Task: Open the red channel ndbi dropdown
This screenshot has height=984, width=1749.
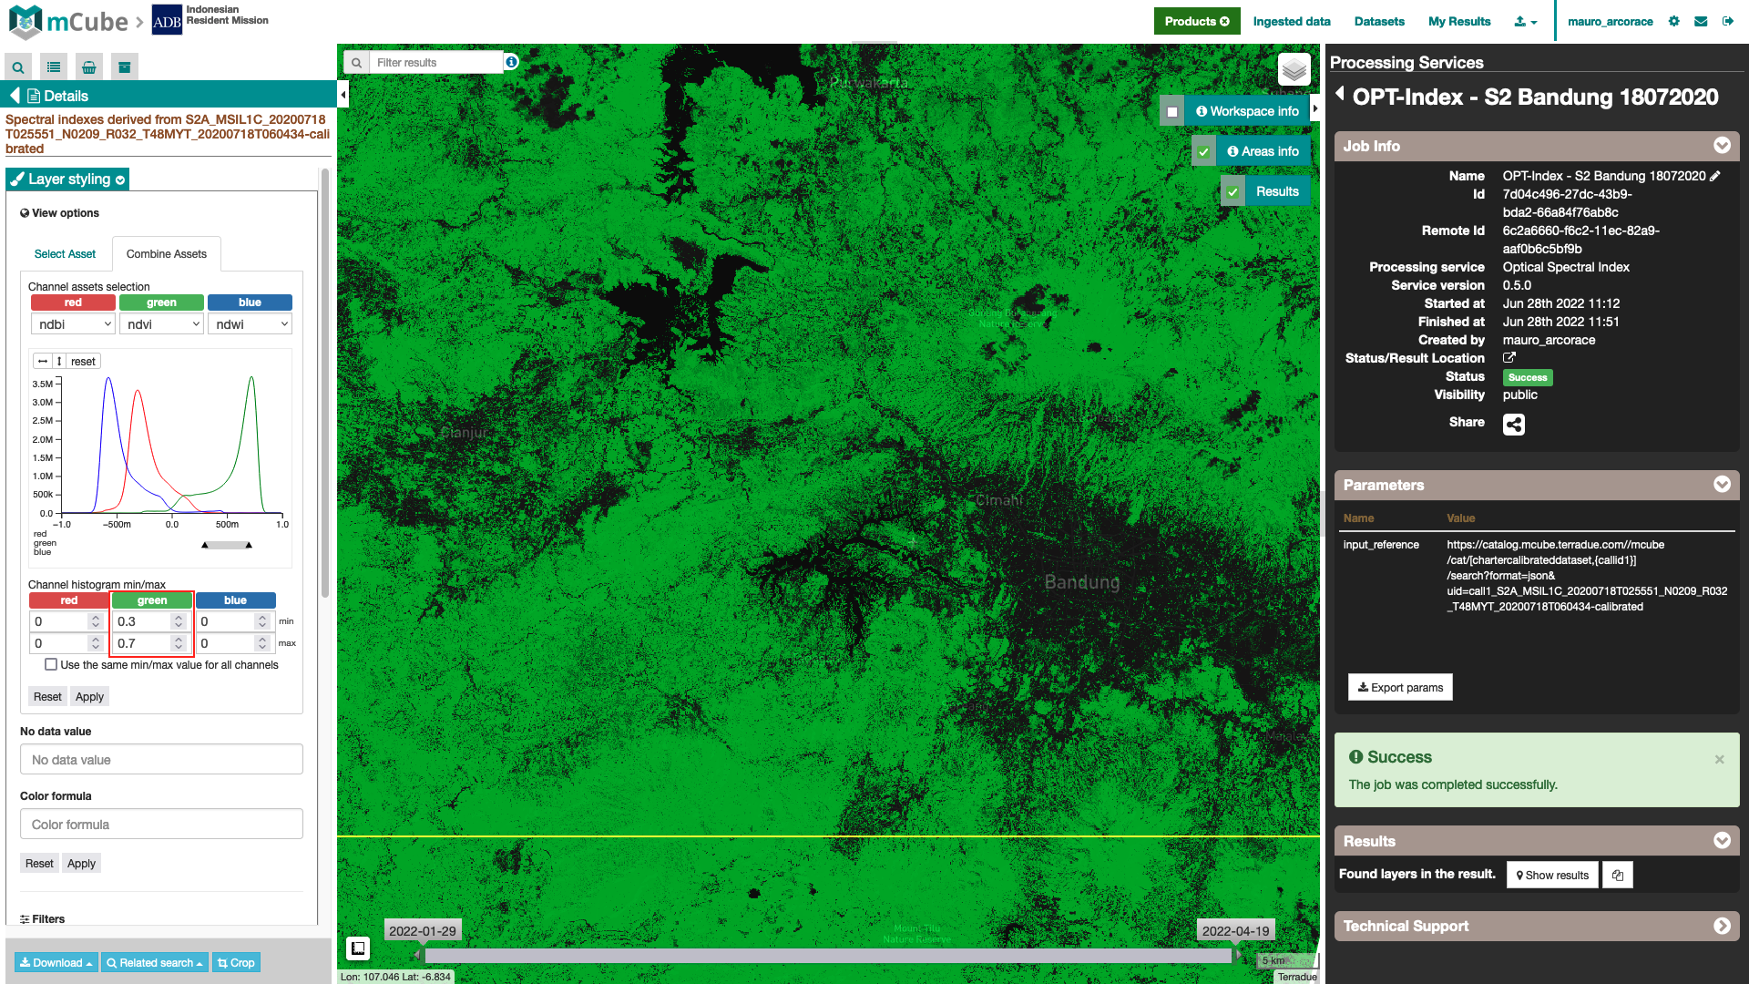Action: [73, 324]
